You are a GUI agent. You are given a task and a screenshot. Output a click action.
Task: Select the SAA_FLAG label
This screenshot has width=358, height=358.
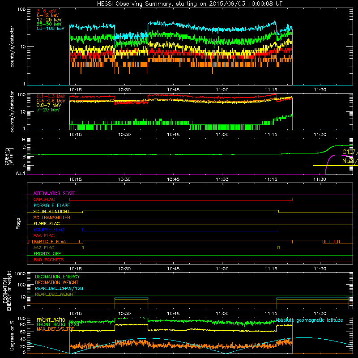coord(44,235)
